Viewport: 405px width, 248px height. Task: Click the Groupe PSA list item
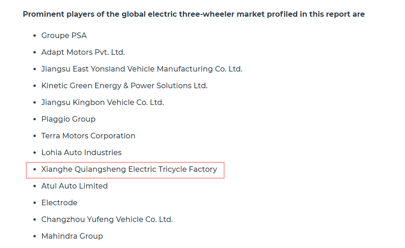click(64, 35)
